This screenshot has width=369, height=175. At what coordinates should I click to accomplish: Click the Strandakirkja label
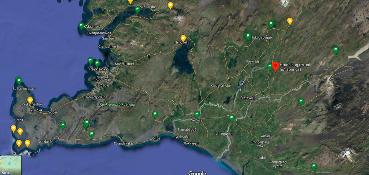point(124,143)
